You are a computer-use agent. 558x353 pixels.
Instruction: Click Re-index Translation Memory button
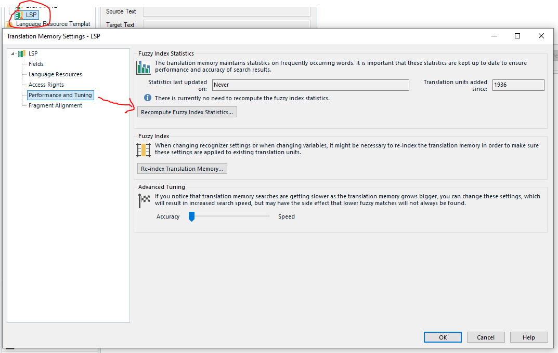click(x=182, y=169)
